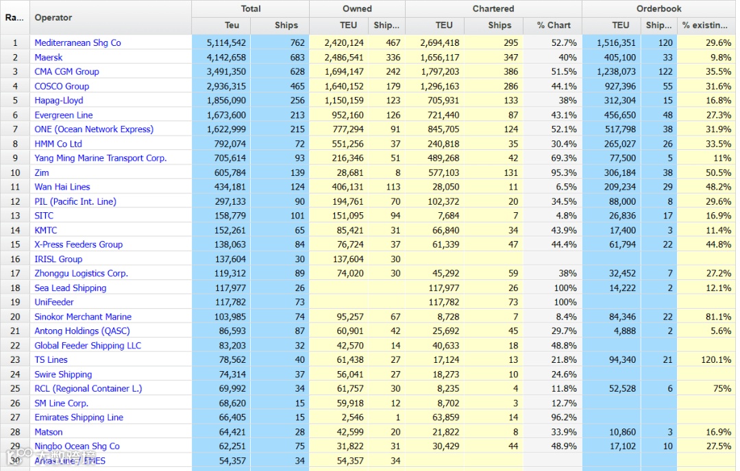This screenshot has height=471, width=740.
Task: Open the Mediterranean Shg Co operator link
Action: (x=77, y=43)
